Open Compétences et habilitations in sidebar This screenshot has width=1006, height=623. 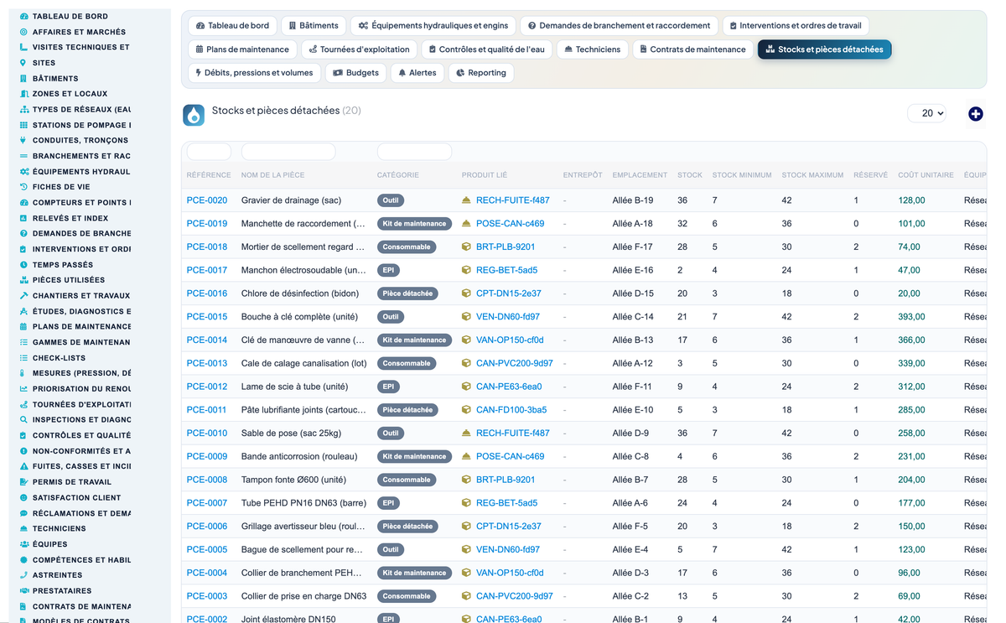[81, 560]
